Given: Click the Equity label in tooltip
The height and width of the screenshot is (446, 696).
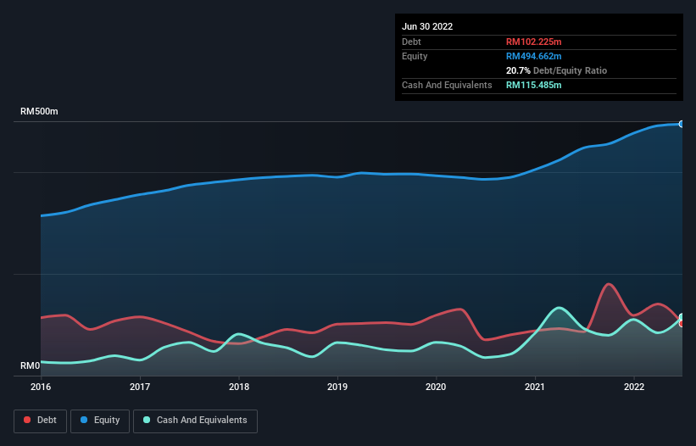Looking at the screenshot, I should tap(415, 56).
